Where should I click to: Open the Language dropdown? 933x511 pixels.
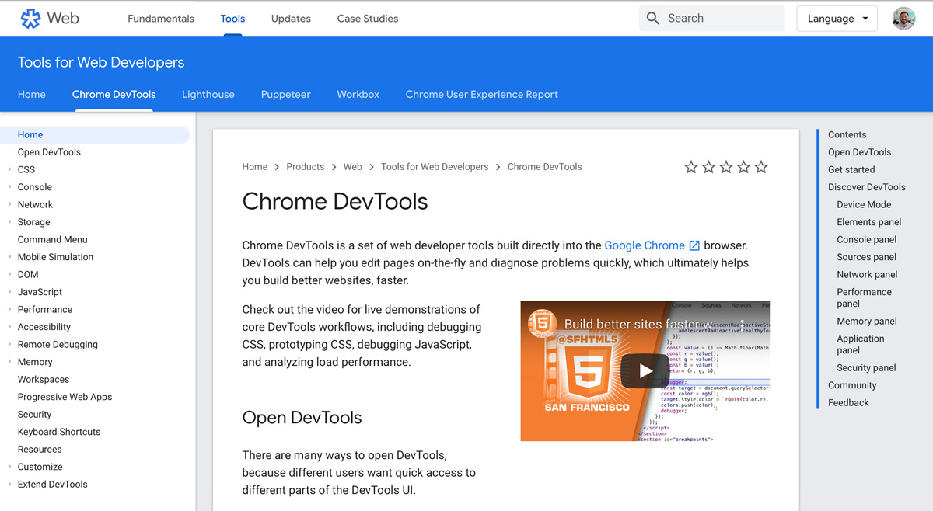coord(837,18)
